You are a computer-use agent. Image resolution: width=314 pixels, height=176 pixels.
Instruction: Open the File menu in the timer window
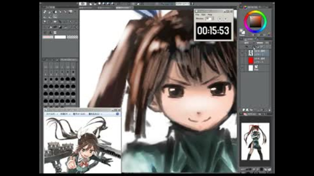point(197,15)
